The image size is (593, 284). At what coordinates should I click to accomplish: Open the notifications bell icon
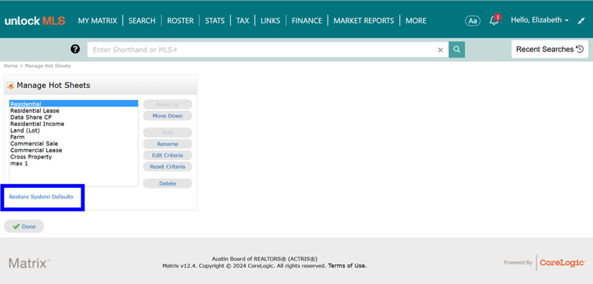494,21
